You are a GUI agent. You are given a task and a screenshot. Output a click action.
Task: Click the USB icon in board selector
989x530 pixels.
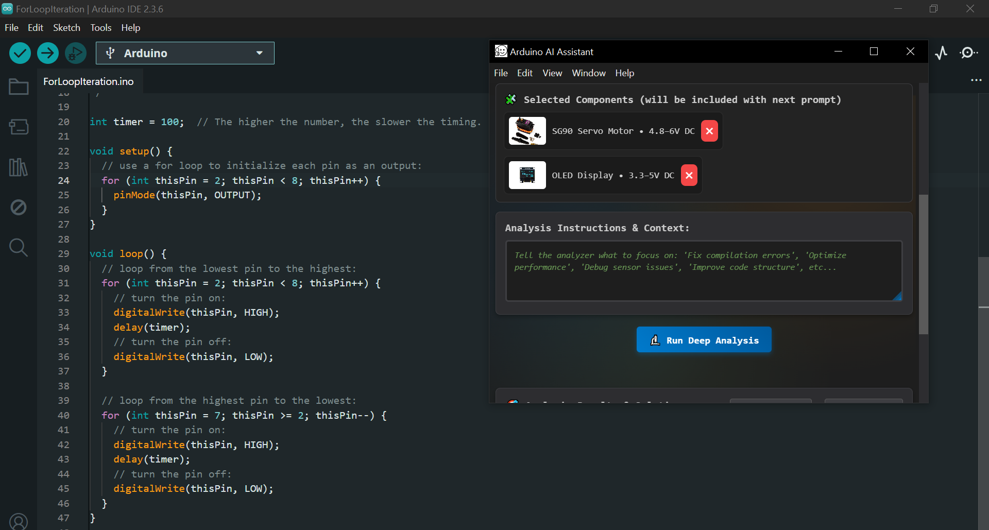(110, 53)
